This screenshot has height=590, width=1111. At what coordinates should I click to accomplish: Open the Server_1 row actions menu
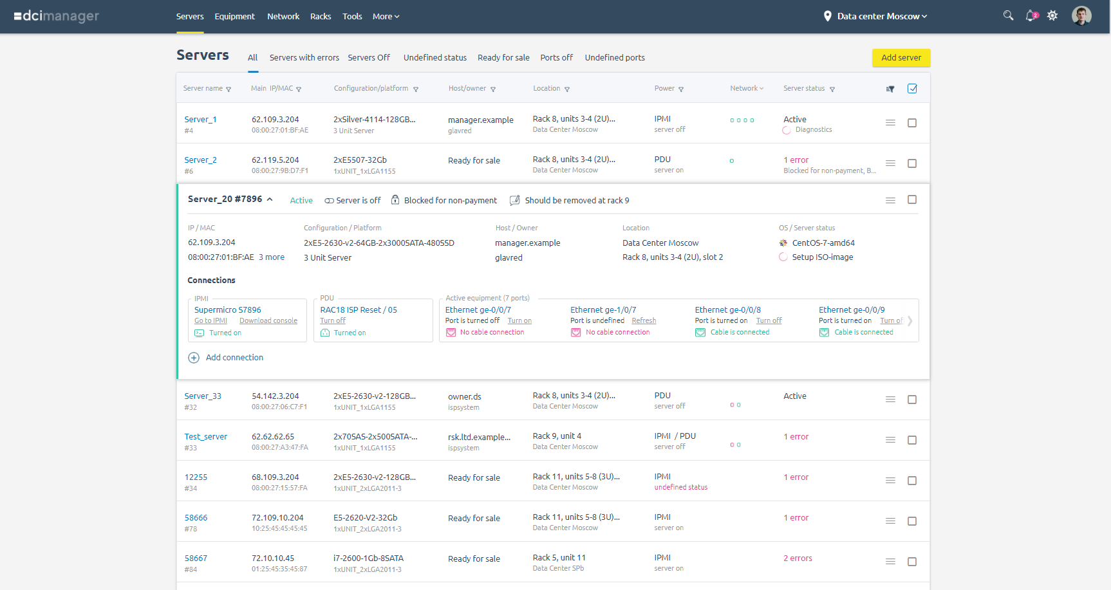890,123
